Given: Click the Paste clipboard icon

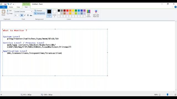Looking at the screenshot, I should 3,12.
